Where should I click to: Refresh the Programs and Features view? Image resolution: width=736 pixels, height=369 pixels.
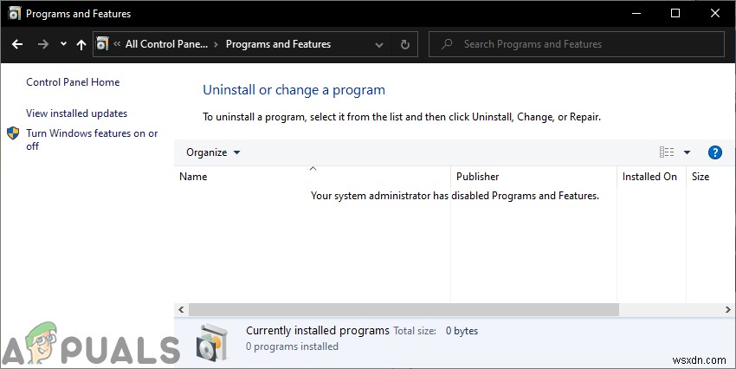(x=404, y=44)
